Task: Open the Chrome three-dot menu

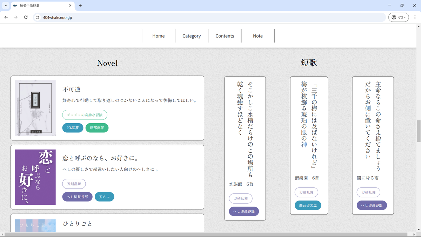Action: [x=415, y=17]
